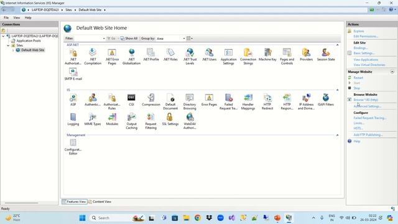Open SMTP E-mail feature

point(73,74)
